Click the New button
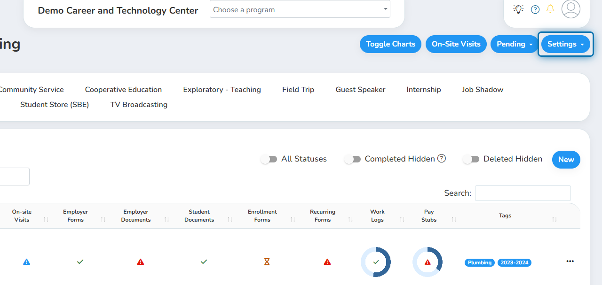This screenshot has width=602, height=285. [566, 160]
